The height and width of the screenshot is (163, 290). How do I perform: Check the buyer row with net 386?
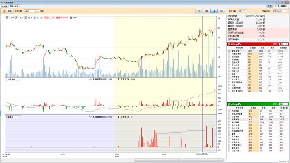pos(230,77)
